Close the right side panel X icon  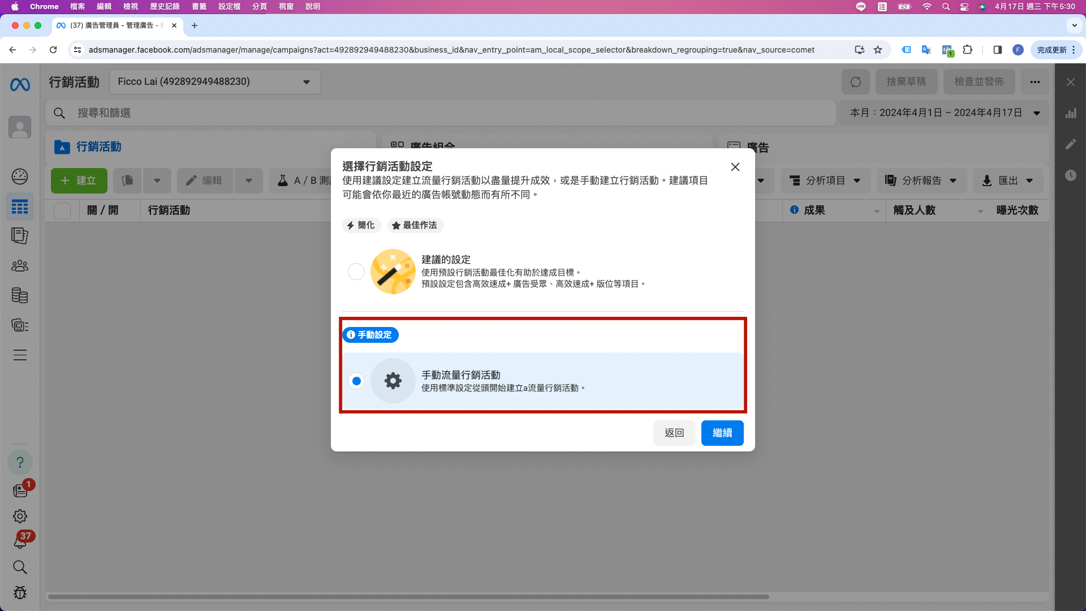(1071, 82)
